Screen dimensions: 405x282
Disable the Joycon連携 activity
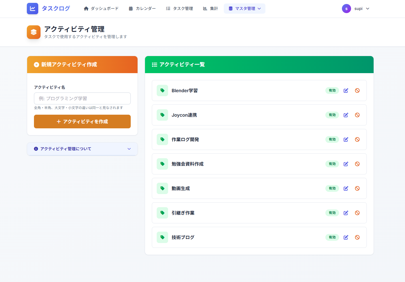click(x=357, y=115)
